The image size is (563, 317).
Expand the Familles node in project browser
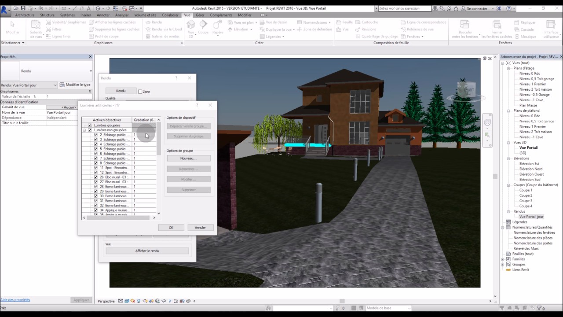point(503,259)
